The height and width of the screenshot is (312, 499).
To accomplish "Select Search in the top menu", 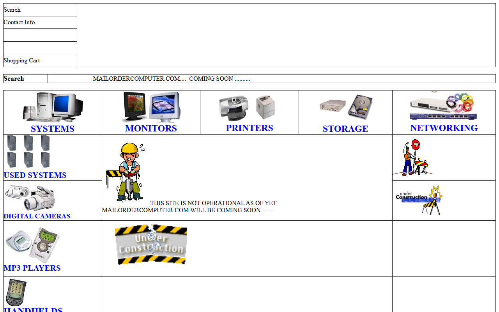I will [x=12, y=10].
